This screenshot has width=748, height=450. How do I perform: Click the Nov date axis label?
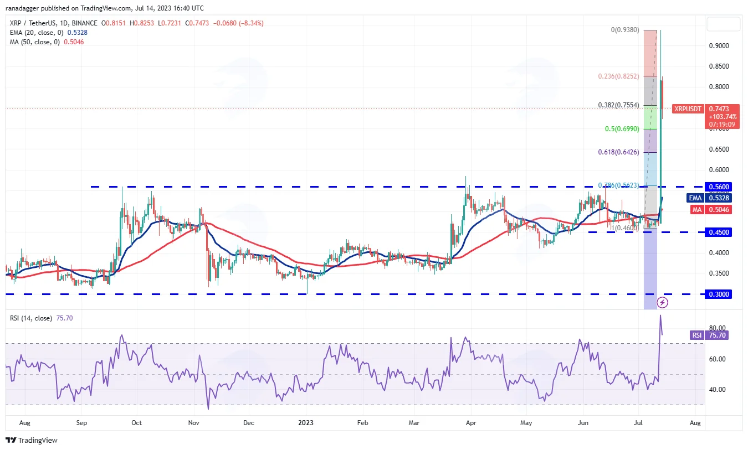click(x=193, y=423)
